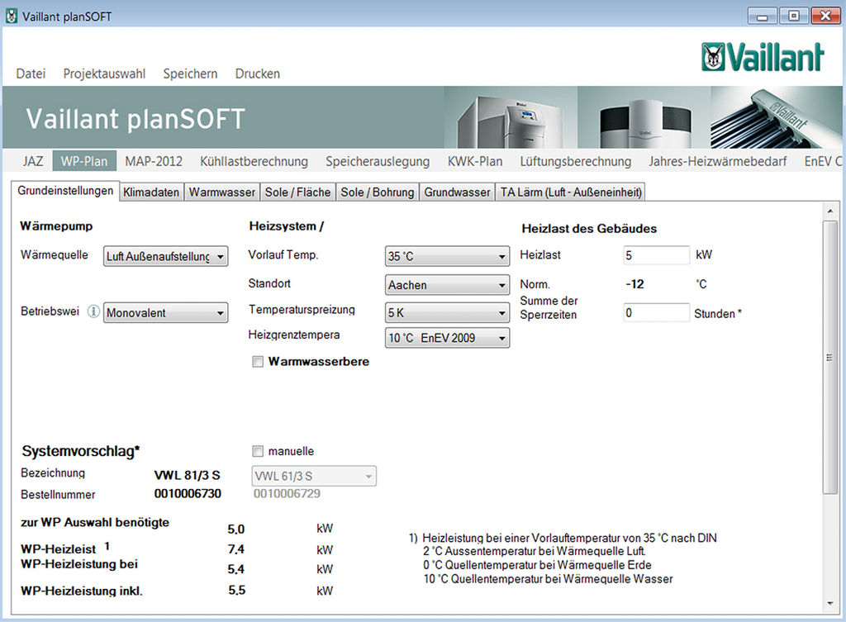Click the Drucken menu item

[258, 74]
